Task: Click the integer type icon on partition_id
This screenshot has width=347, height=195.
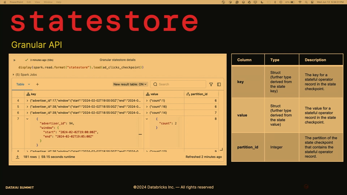Action: 188,94
